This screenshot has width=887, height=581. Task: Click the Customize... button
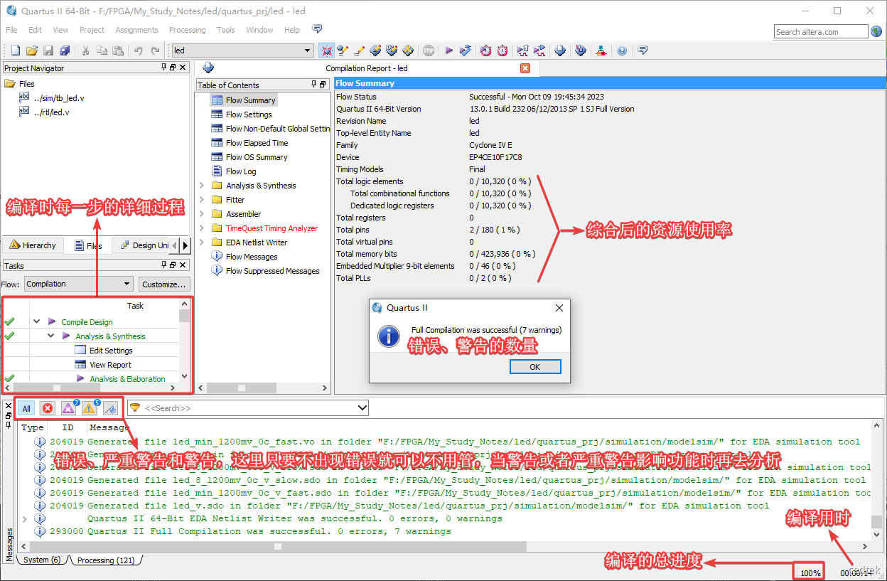(x=164, y=284)
